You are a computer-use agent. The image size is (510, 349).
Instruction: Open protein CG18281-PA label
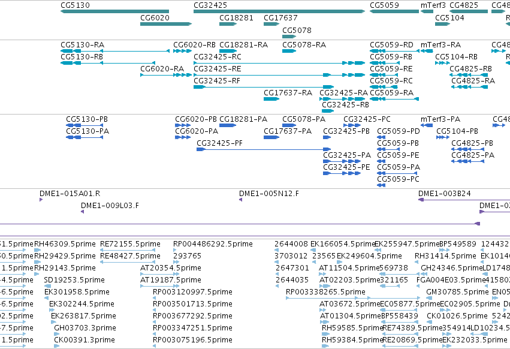point(244,119)
